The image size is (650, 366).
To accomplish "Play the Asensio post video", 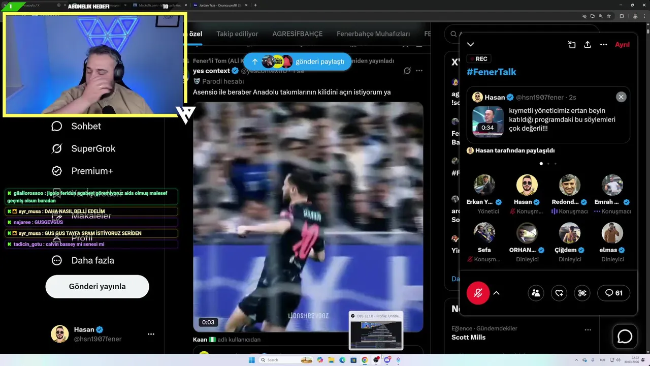I will click(308, 217).
